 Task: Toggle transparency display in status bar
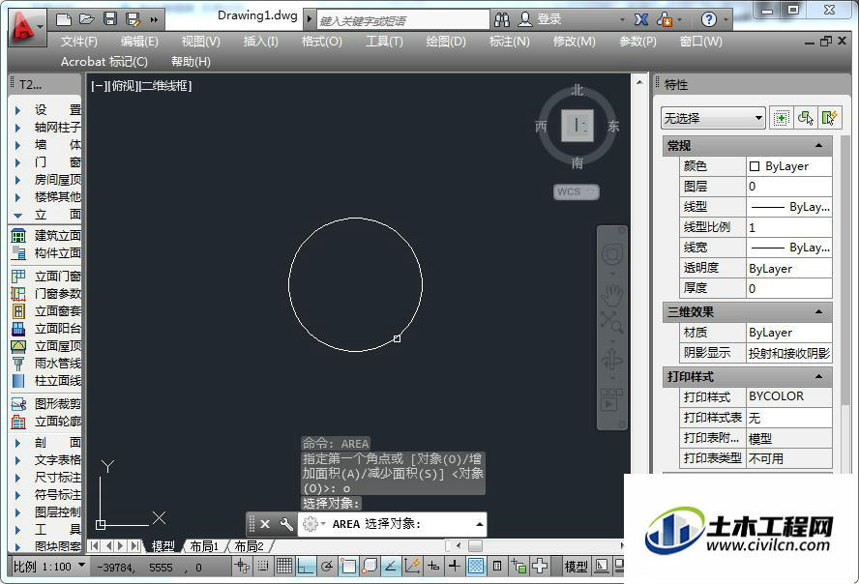click(x=476, y=566)
